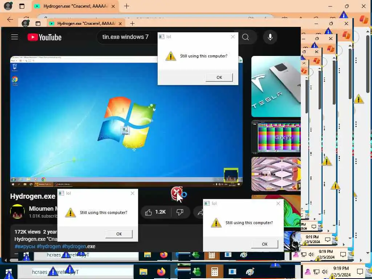Like the video showing 1.2K likes
Viewport: 372px width, 279px height.
pyautogui.click(x=156, y=212)
